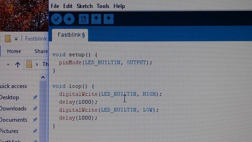The height and width of the screenshot is (142, 252).
Task: Click LOW in digitalWrite line
Action: tap(148, 110)
